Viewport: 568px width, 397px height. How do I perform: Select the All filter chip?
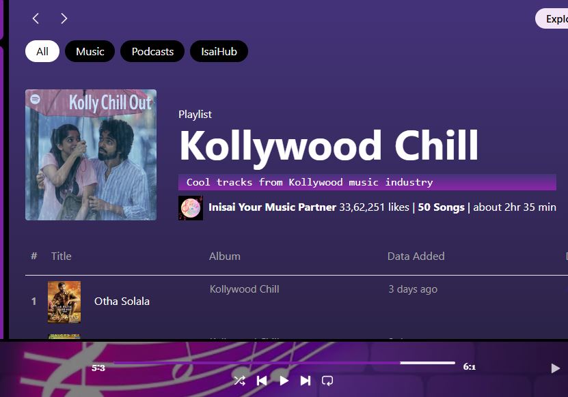(42, 51)
